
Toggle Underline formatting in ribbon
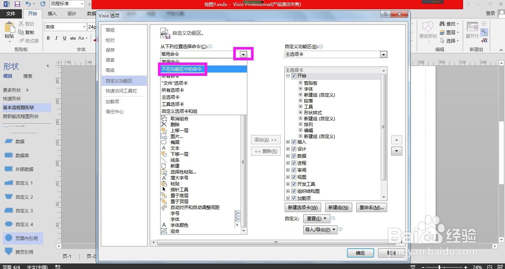click(x=65, y=38)
